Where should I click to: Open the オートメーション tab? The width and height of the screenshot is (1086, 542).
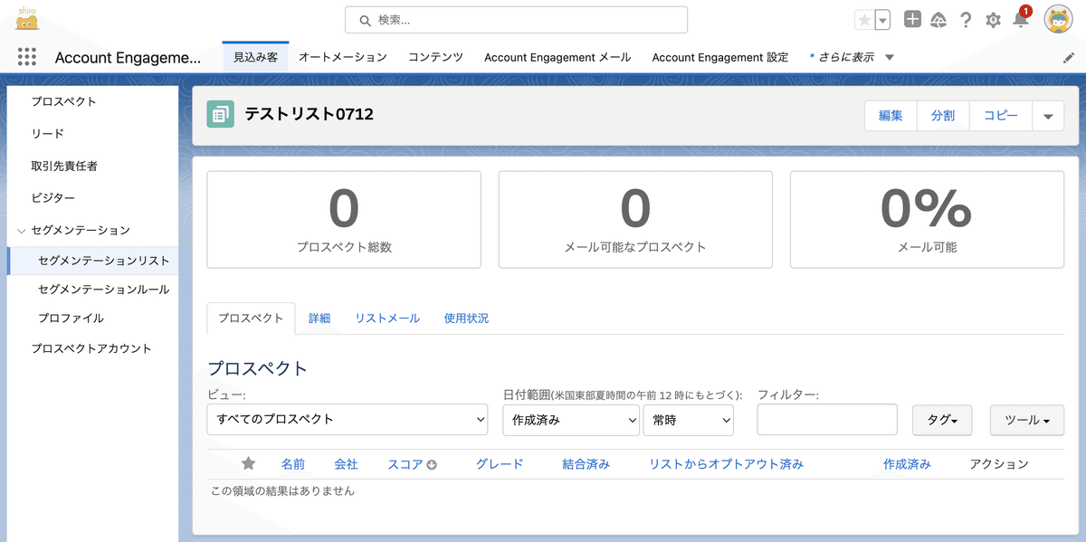tap(342, 57)
